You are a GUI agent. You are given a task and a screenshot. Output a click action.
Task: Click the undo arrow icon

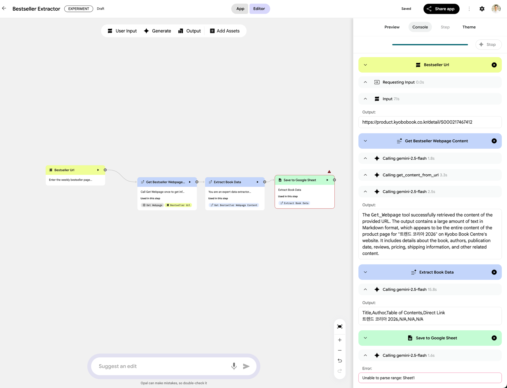pyautogui.click(x=340, y=361)
